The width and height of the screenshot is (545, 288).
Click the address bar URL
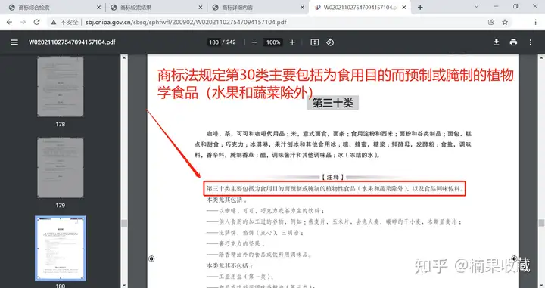pos(186,22)
